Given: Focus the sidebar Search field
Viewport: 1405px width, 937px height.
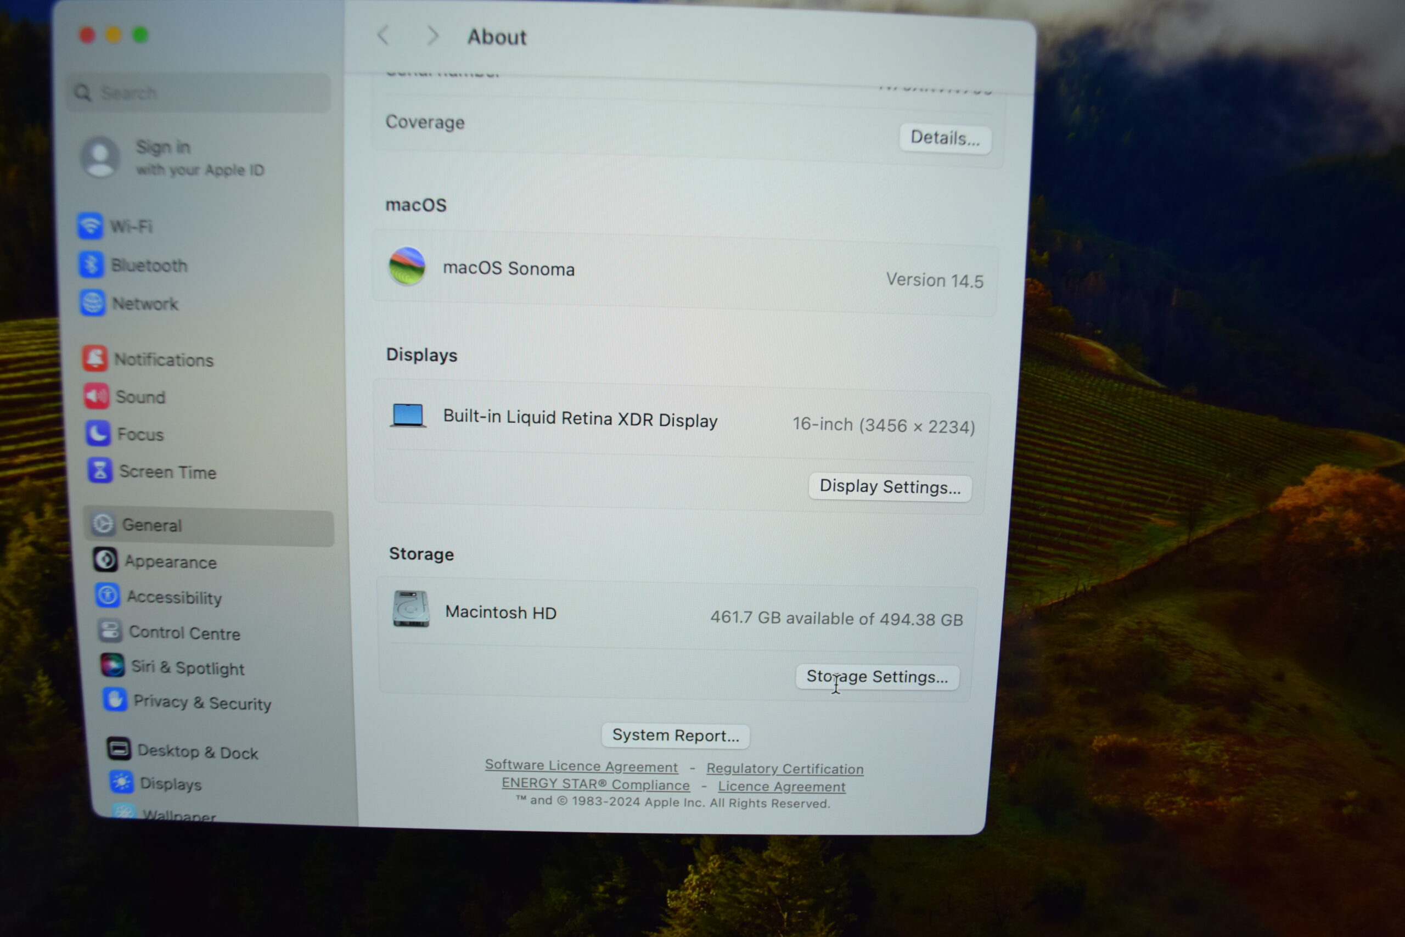Looking at the screenshot, I should pyautogui.click(x=198, y=93).
